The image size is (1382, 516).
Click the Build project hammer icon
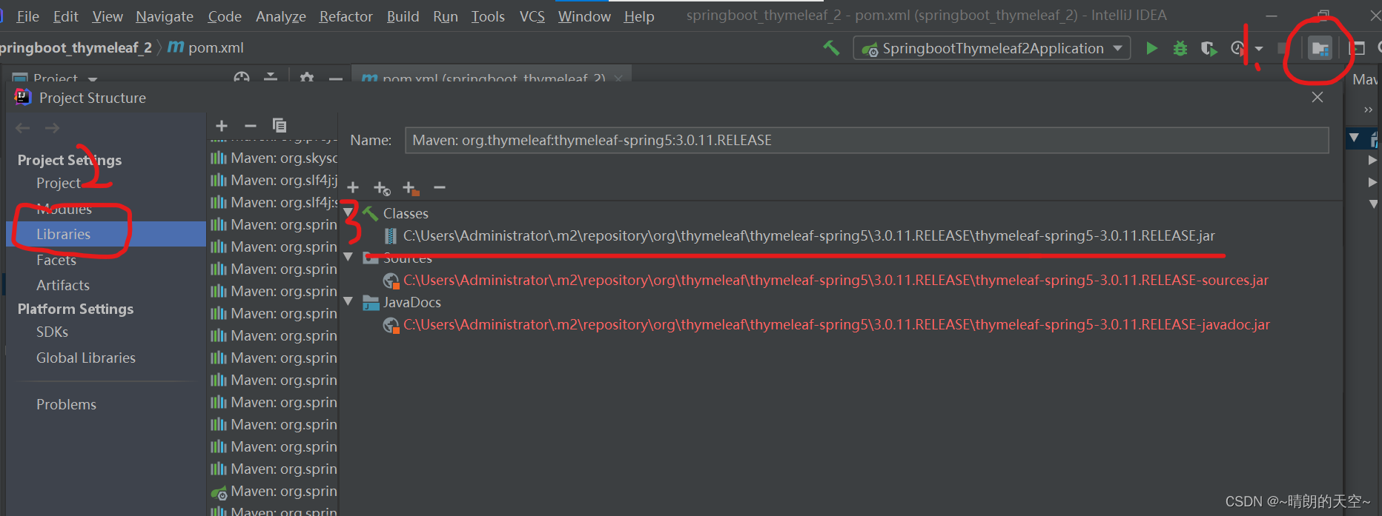pyautogui.click(x=831, y=48)
